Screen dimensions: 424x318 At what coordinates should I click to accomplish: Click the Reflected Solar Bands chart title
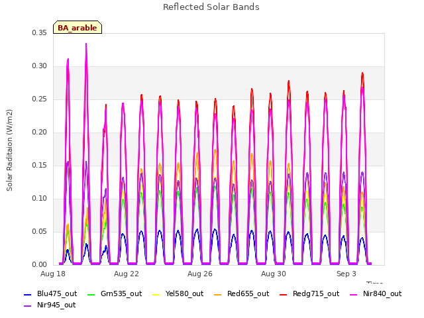[x=211, y=7]
